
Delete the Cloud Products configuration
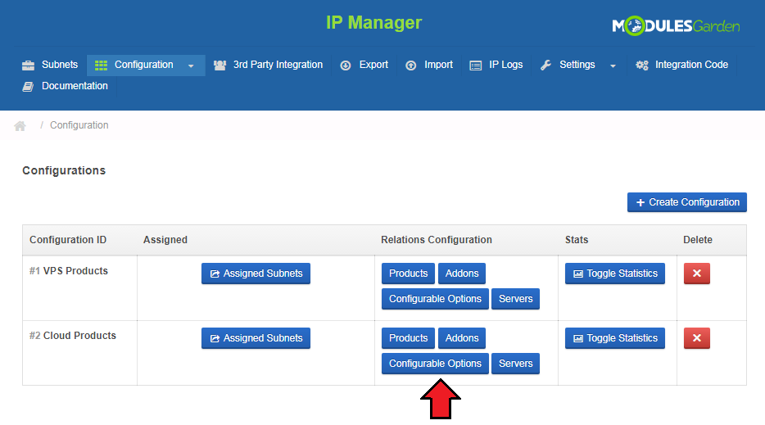(697, 338)
